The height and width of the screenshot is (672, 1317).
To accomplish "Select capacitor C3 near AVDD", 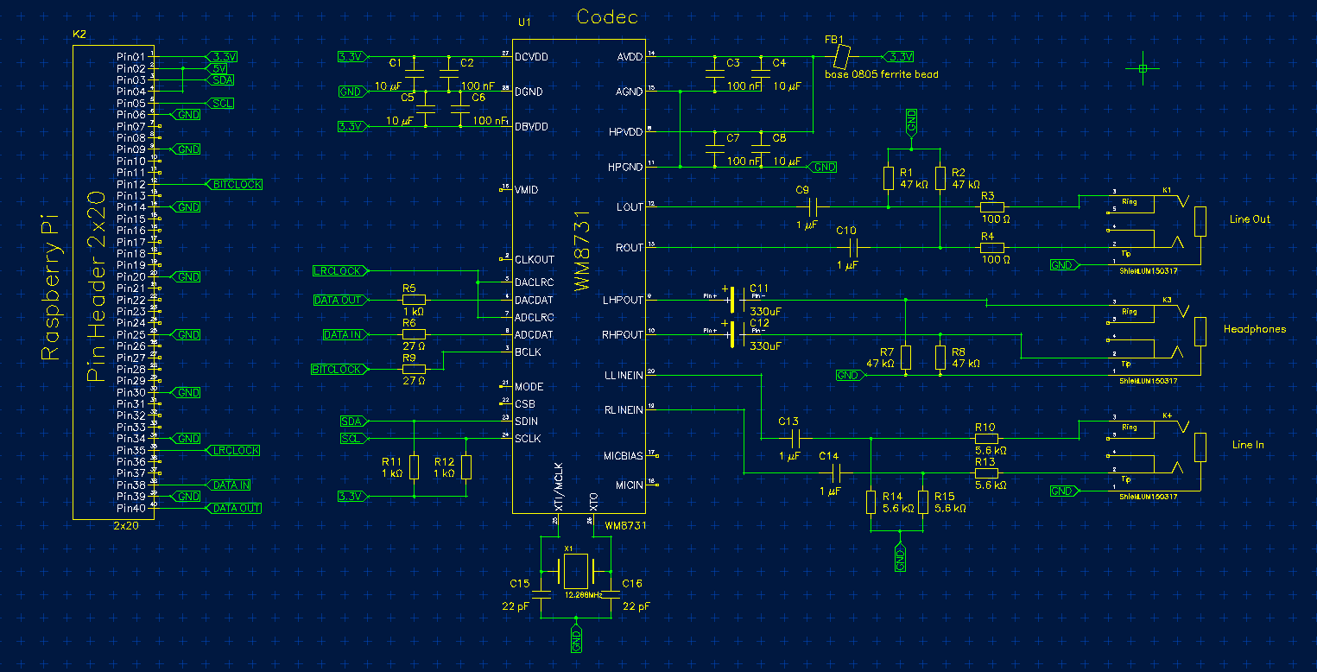I will (x=715, y=73).
